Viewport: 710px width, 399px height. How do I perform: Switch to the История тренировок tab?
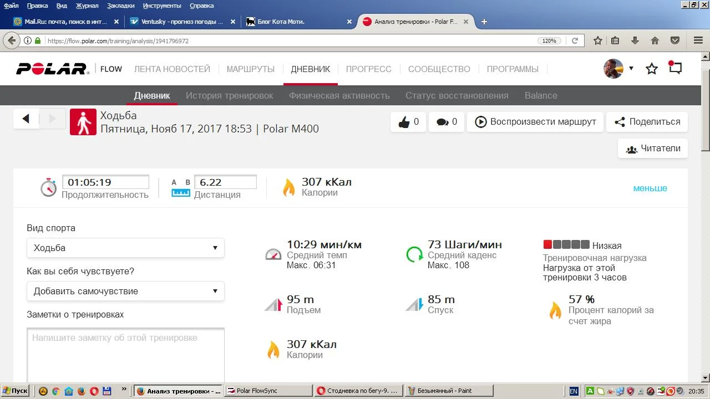[229, 95]
